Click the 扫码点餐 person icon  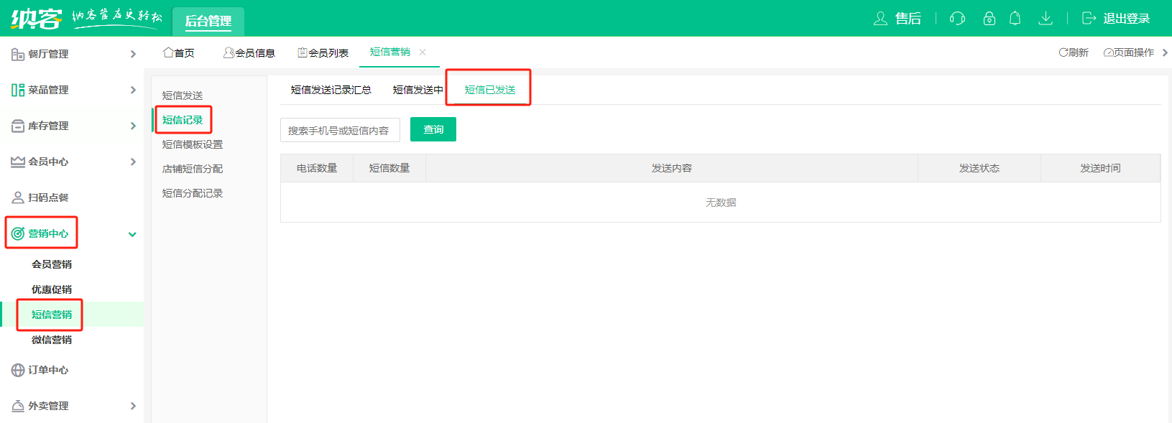point(18,197)
